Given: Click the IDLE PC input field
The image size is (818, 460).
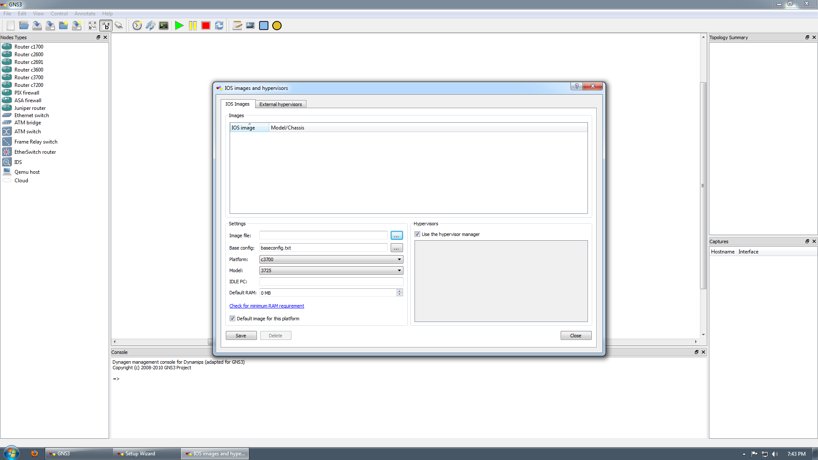Looking at the screenshot, I should [x=331, y=282].
